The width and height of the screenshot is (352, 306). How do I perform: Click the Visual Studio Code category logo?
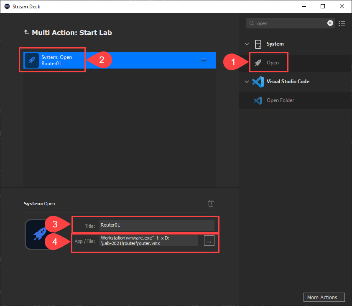click(258, 82)
